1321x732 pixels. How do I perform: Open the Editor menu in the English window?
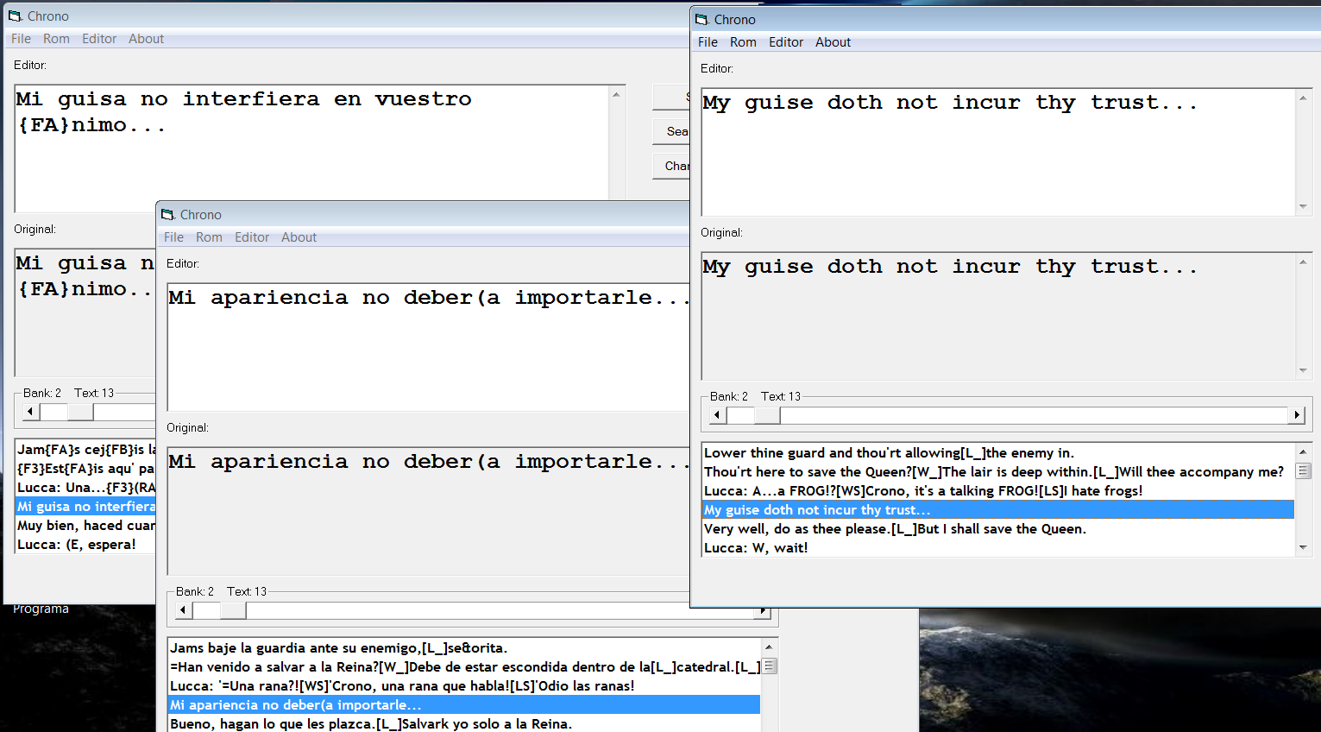click(785, 42)
